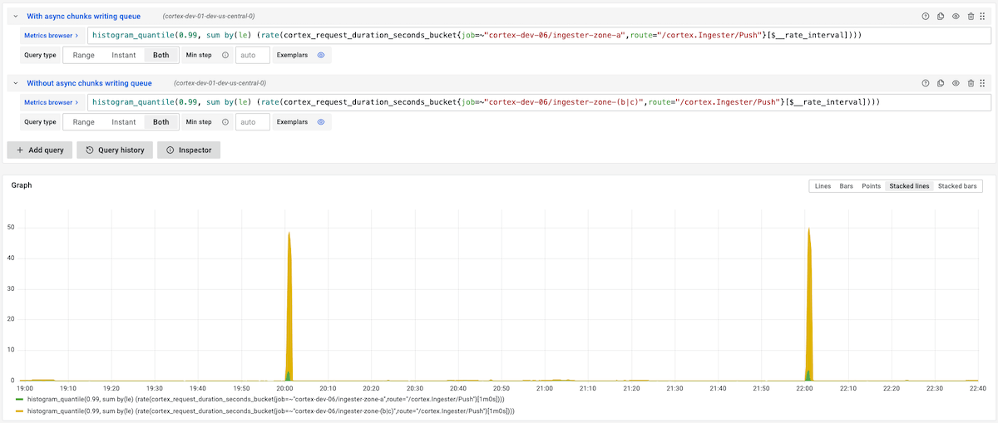The height and width of the screenshot is (423, 998).
Task: Open help for the first query row
Action: [926, 16]
